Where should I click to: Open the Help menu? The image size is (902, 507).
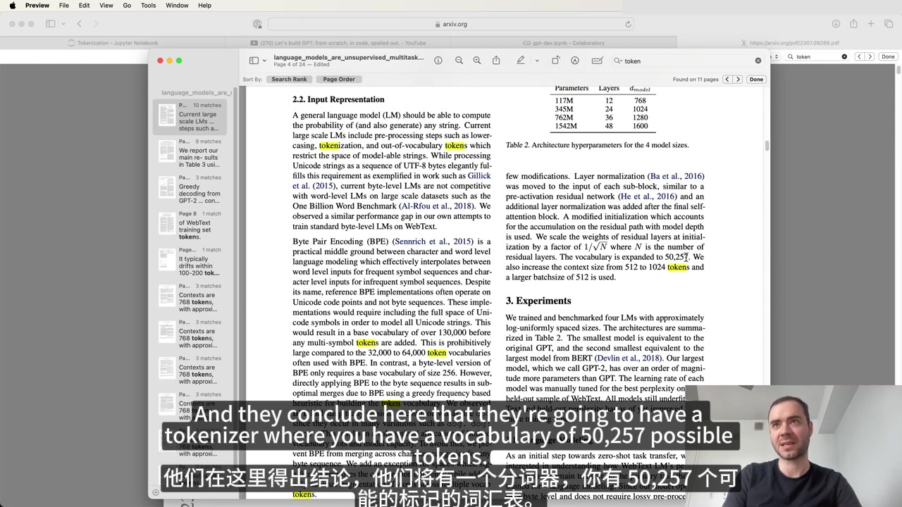pos(204,5)
